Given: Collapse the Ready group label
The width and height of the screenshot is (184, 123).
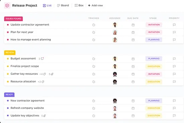Looking at the screenshot, I should 9,95.
